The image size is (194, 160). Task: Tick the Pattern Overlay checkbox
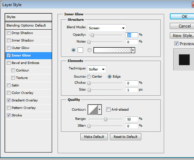[9, 108]
